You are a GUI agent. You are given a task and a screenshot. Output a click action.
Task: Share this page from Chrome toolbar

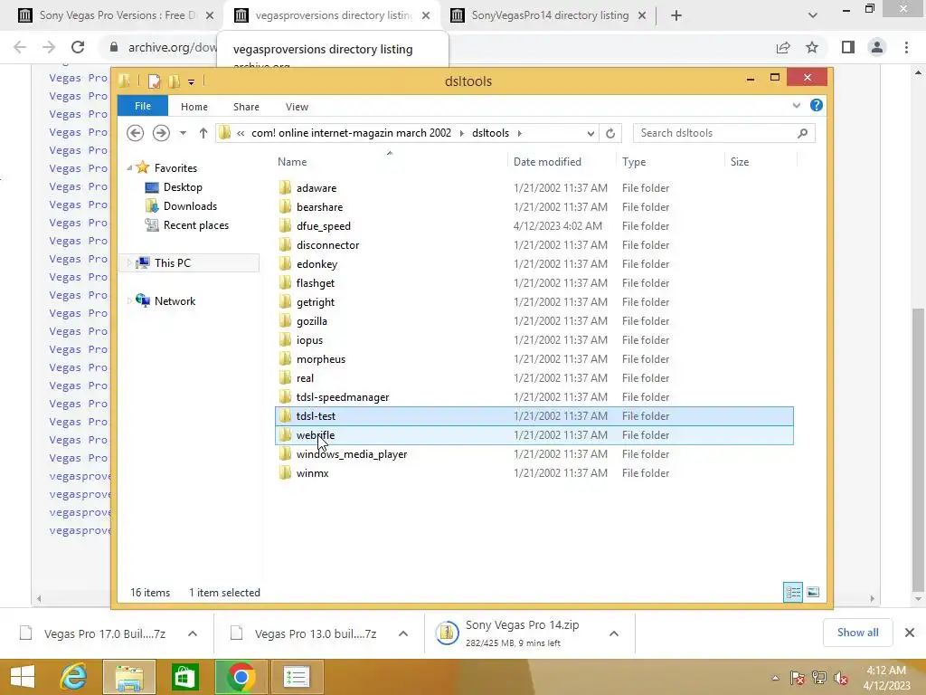[783, 47]
